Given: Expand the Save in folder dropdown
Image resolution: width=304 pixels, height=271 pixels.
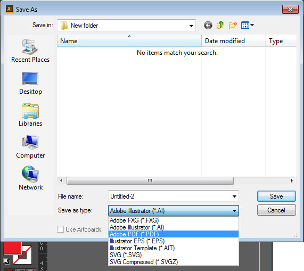Looking at the screenshot, I should [191, 26].
